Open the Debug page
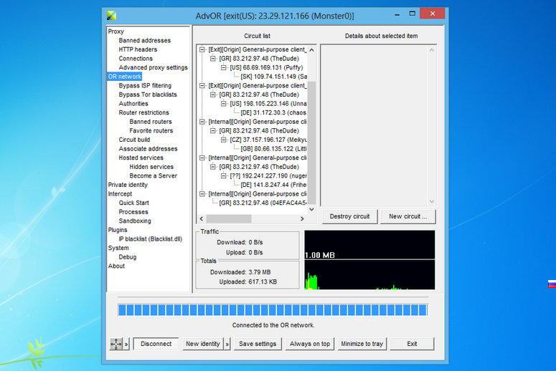Screen dimensions: 556x371 (127, 257)
